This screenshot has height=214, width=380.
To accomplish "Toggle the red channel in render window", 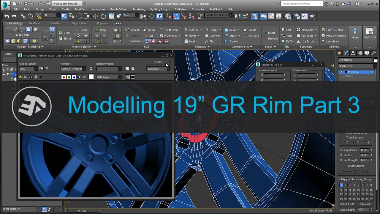I will [x=64, y=77].
